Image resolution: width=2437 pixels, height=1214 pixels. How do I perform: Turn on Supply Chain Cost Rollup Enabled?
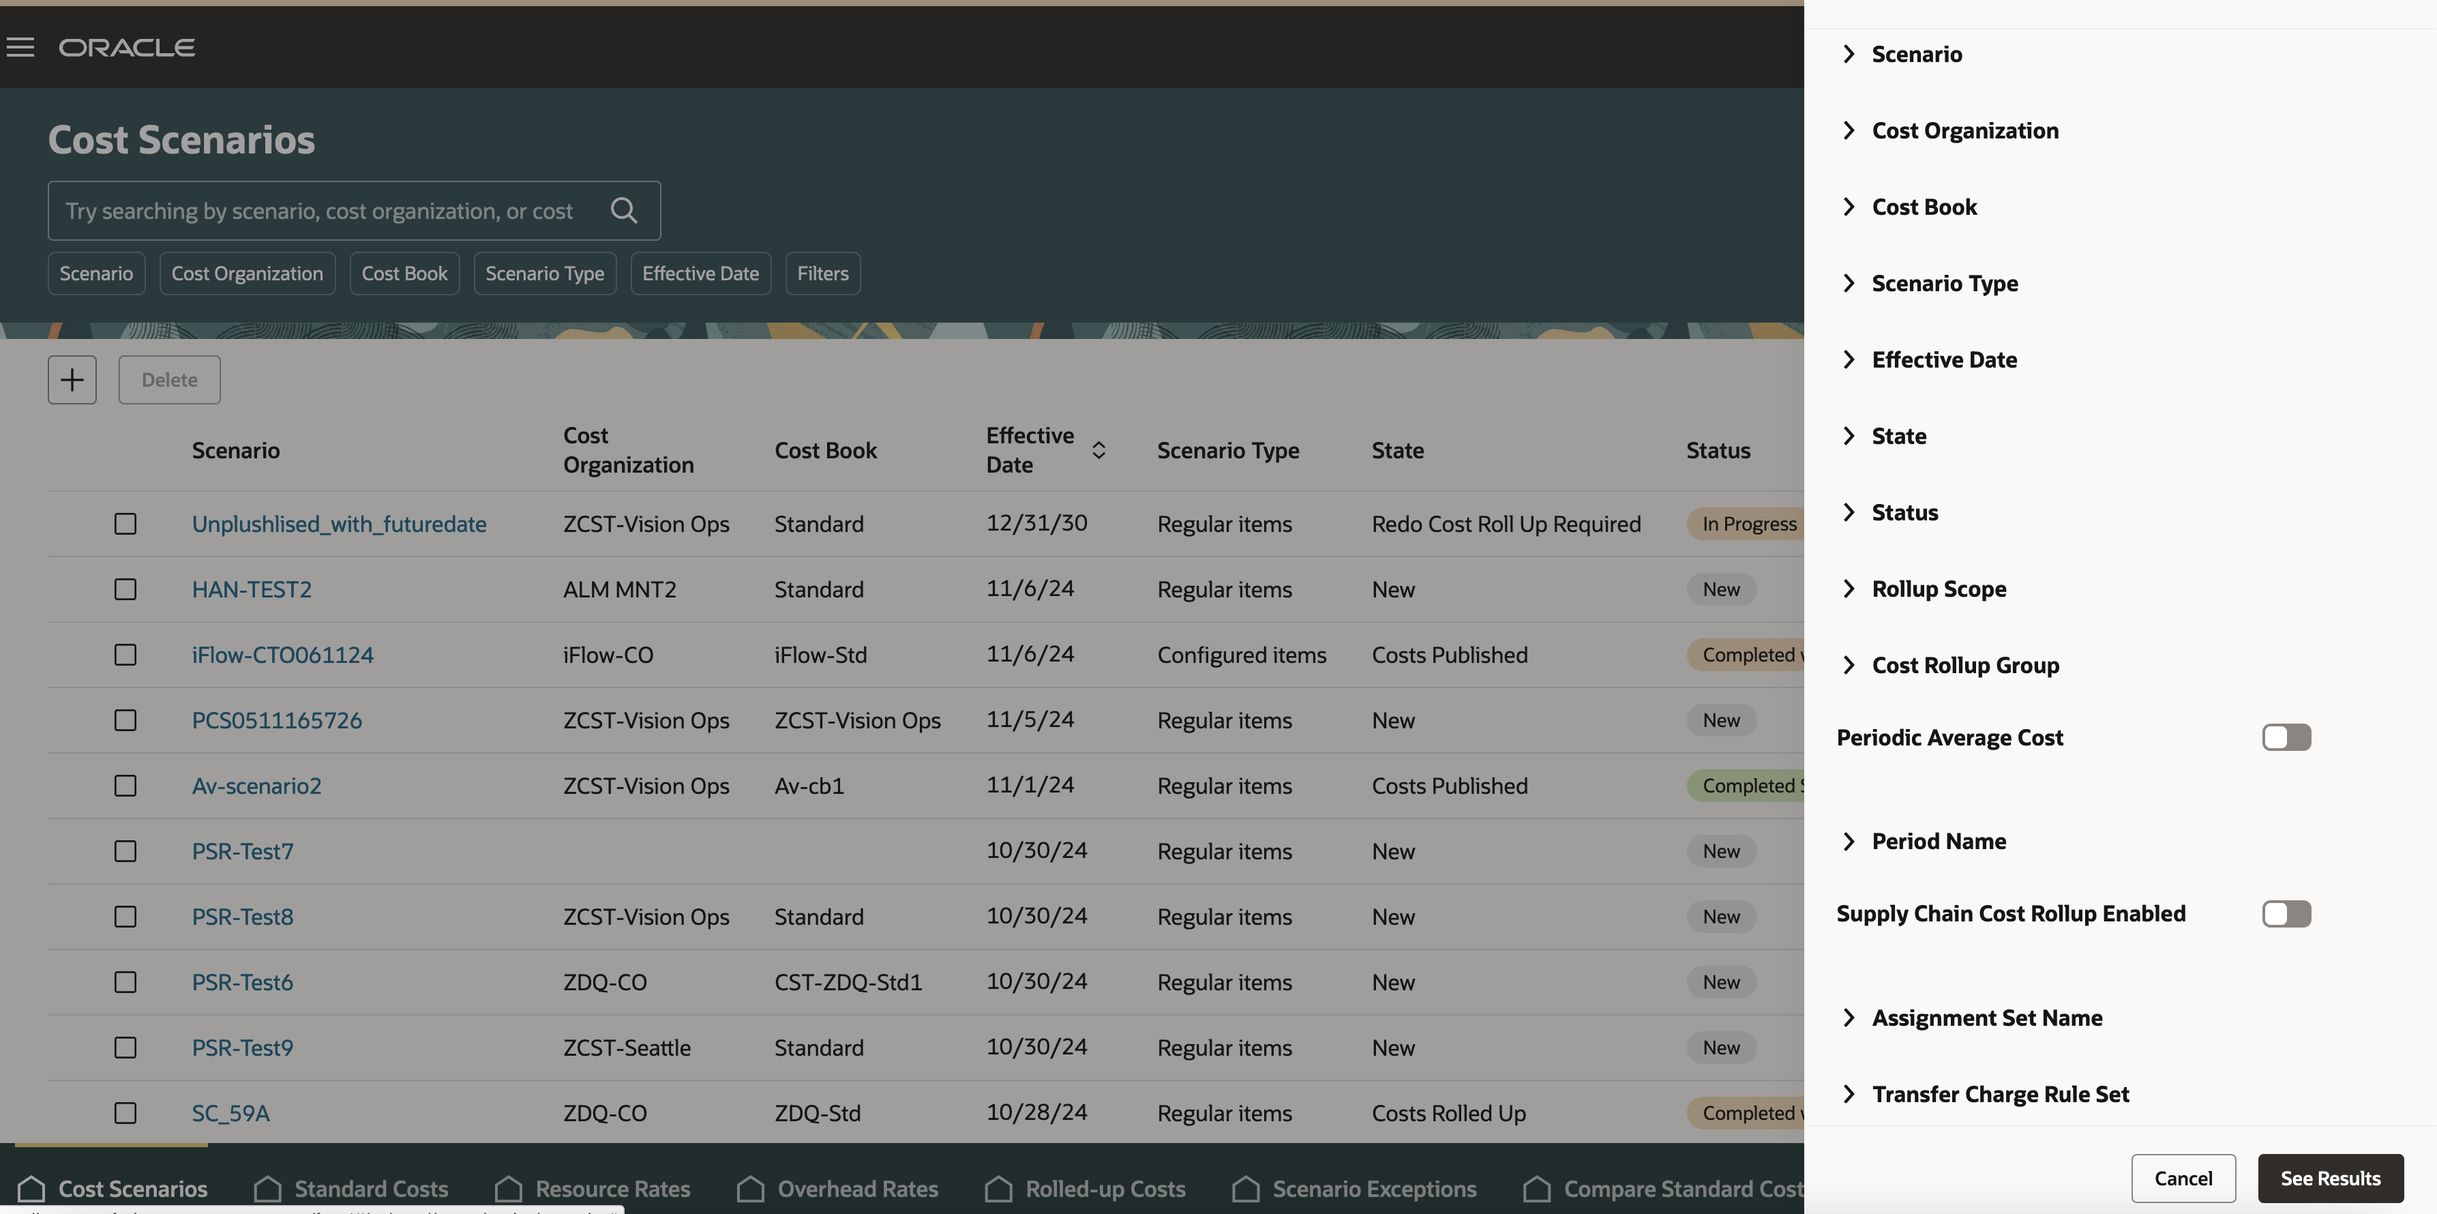click(x=2286, y=913)
